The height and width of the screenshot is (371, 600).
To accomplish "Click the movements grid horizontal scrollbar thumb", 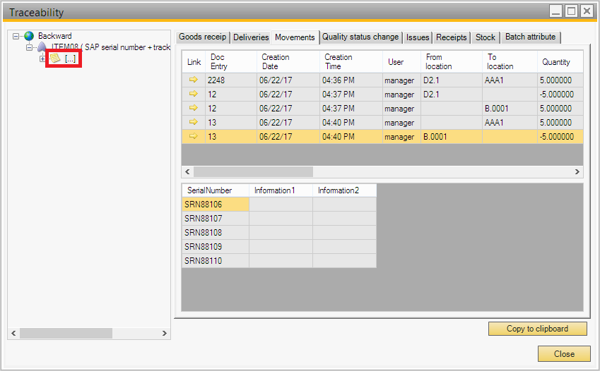I will pyautogui.click(x=252, y=171).
